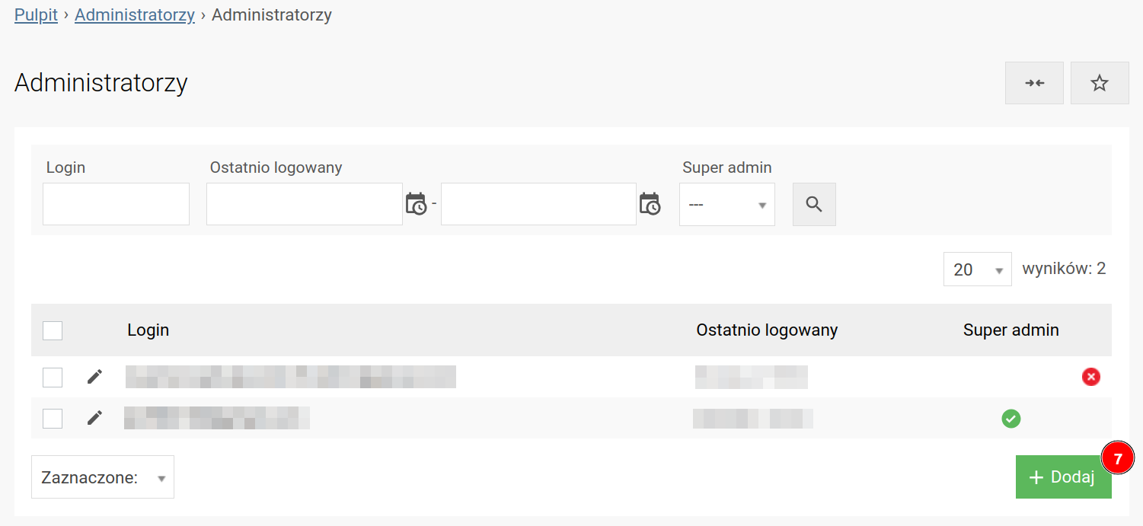The width and height of the screenshot is (1143, 526).
Task: Edit the first administrator via pencil icon
Action: [94, 377]
